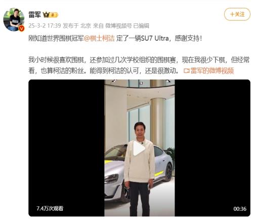
Task: Open the 雷军的微博视频 link
Action: (212, 70)
